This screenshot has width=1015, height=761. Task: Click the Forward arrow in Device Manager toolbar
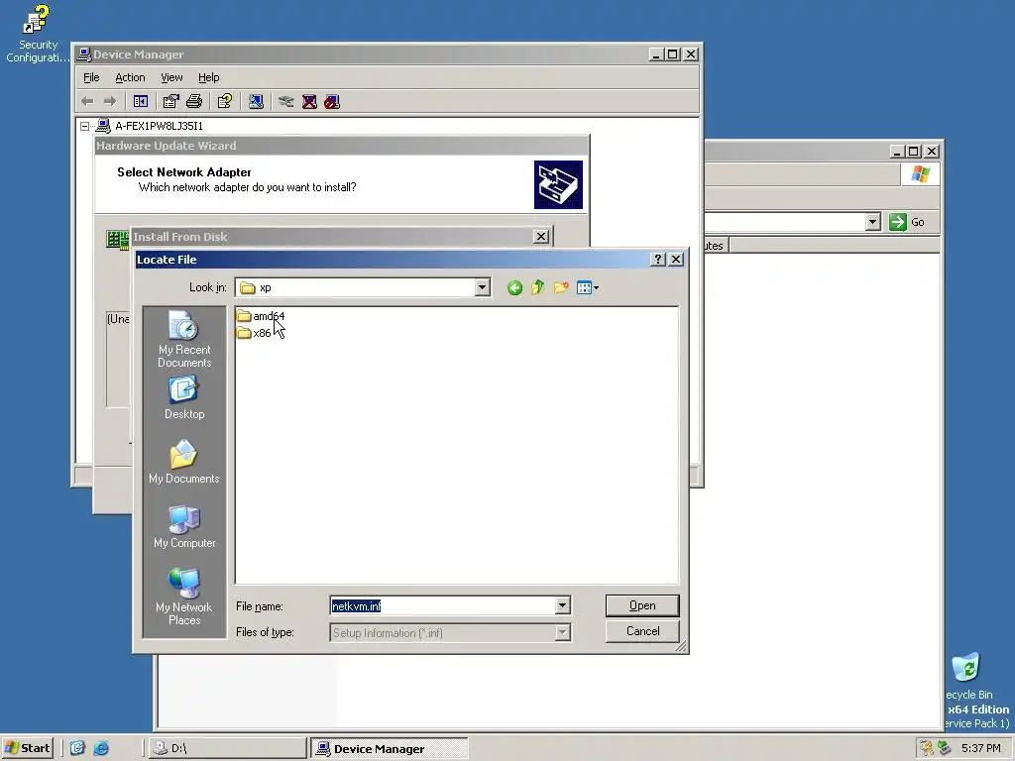[x=110, y=102]
